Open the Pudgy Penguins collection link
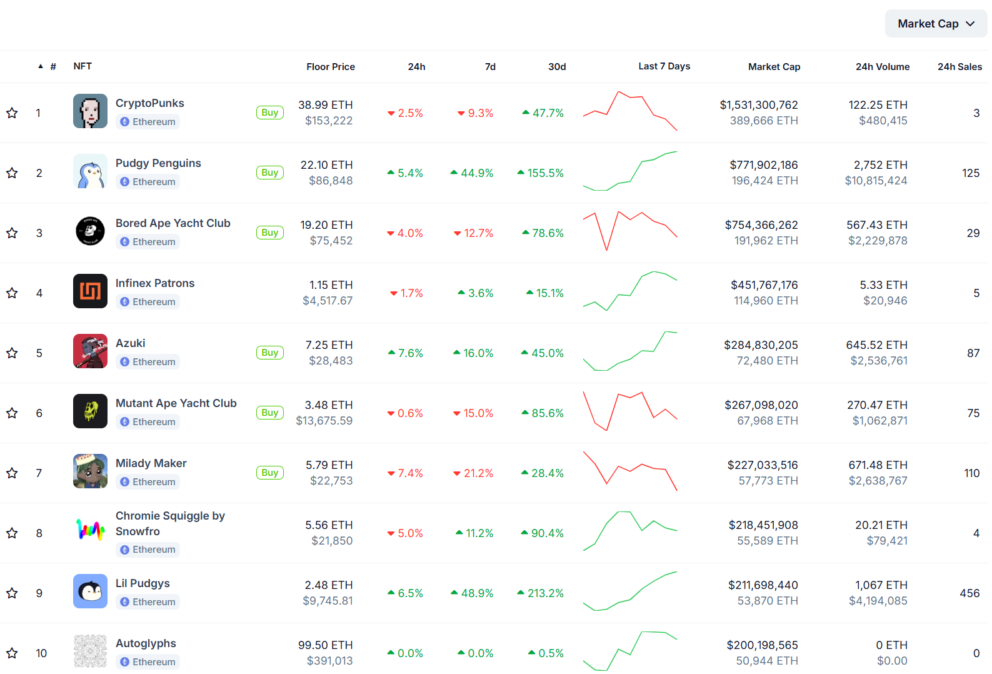Viewport: 992px width, 674px height. click(158, 163)
